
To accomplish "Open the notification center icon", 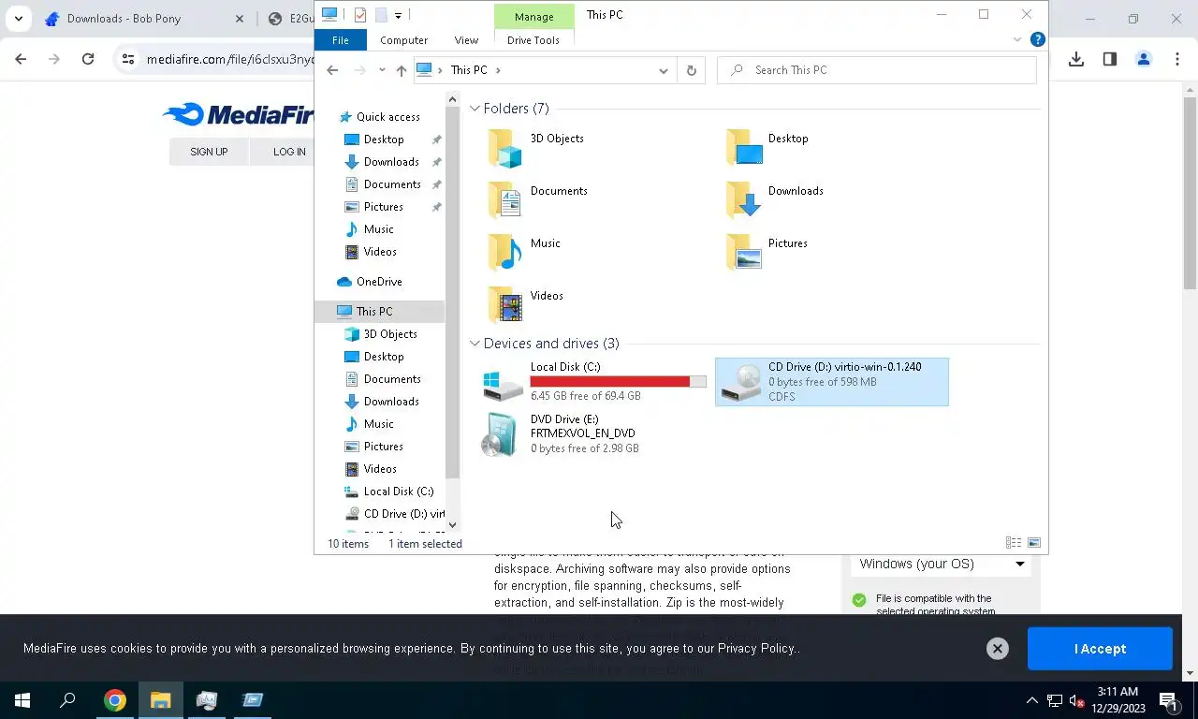I will click(x=1168, y=700).
